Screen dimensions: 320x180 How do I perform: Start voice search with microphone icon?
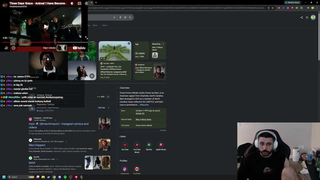click(120, 17)
